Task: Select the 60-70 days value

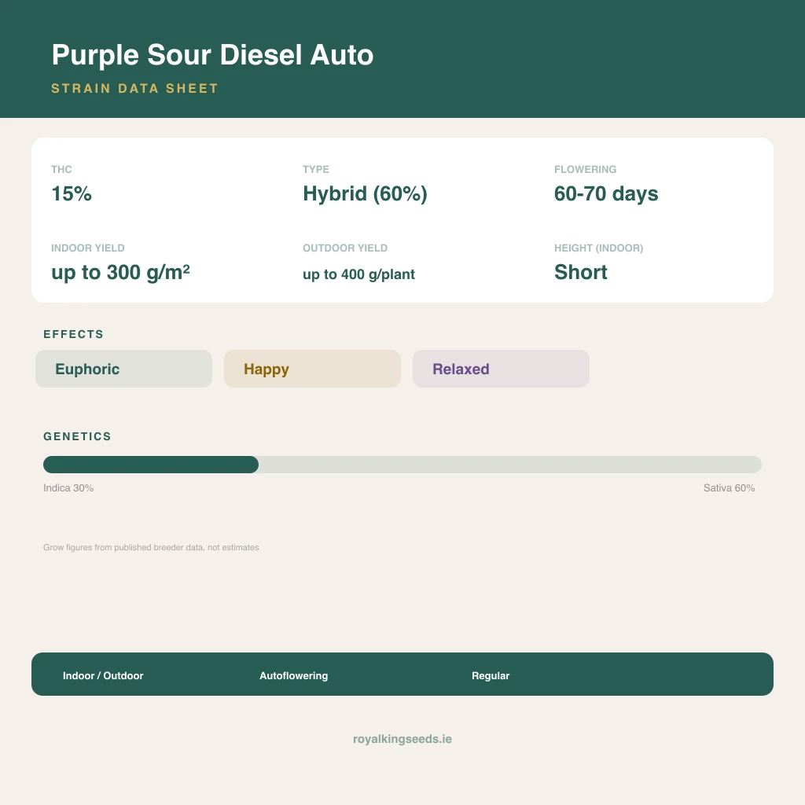Action: 606,194
